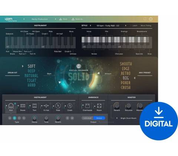The width and height of the screenshot is (178, 156).
Task: Click the Master Reverb knob
Action: pyautogui.click(x=117, y=105)
